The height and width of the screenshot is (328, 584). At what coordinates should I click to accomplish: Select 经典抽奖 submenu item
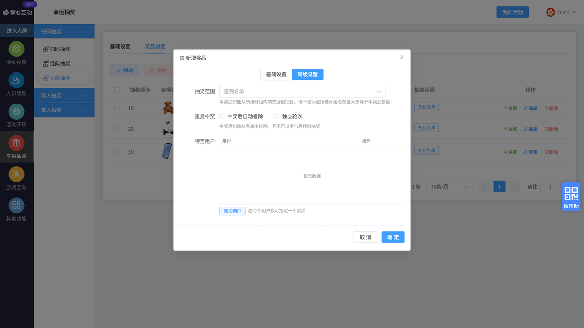coord(60,64)
